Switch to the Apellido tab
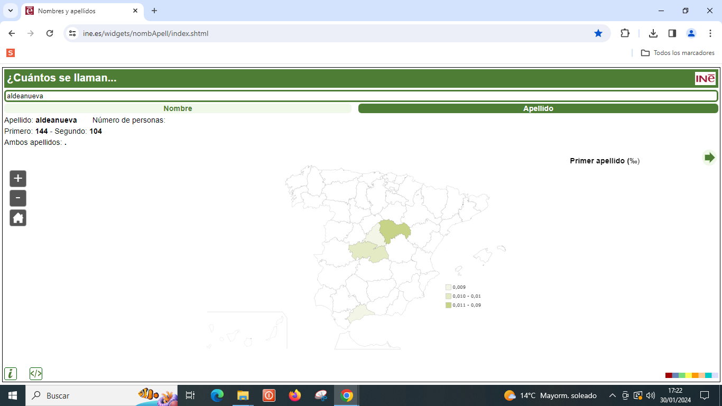 (538, 108)
